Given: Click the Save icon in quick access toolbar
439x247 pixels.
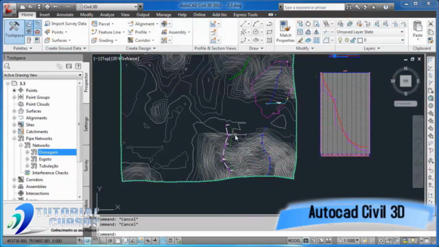Looking at the screenshot, I should coord(39,7).
